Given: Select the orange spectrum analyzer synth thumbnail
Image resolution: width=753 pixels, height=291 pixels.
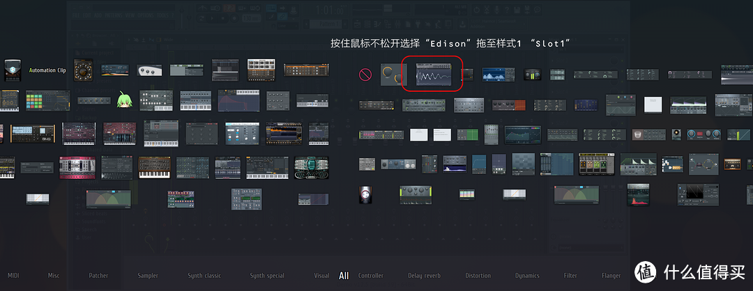Looking at the screenshot, I should click(x=284, y=134).
